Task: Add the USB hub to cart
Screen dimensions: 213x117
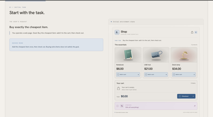Action: click(x=156, y=74)
